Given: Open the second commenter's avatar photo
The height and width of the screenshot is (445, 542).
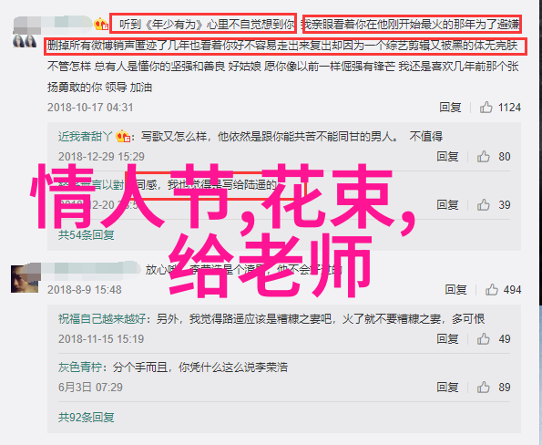Looking at the screenshot, I should coord(25,279).
